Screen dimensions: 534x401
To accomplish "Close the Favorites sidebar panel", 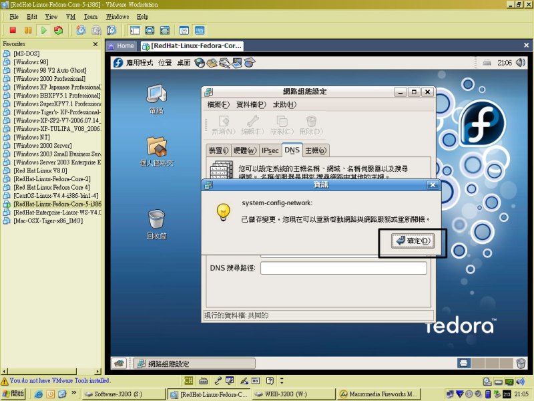I will click(x=95, y=44).
